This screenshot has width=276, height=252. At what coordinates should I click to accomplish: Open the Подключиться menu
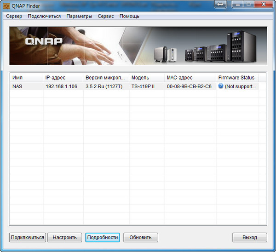(44, 16)
